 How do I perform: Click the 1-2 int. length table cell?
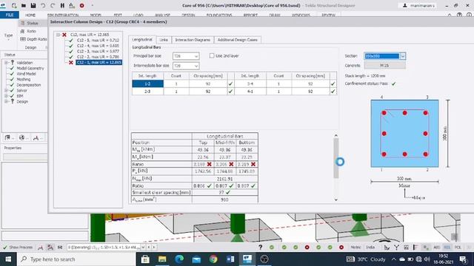pos(147,83)
